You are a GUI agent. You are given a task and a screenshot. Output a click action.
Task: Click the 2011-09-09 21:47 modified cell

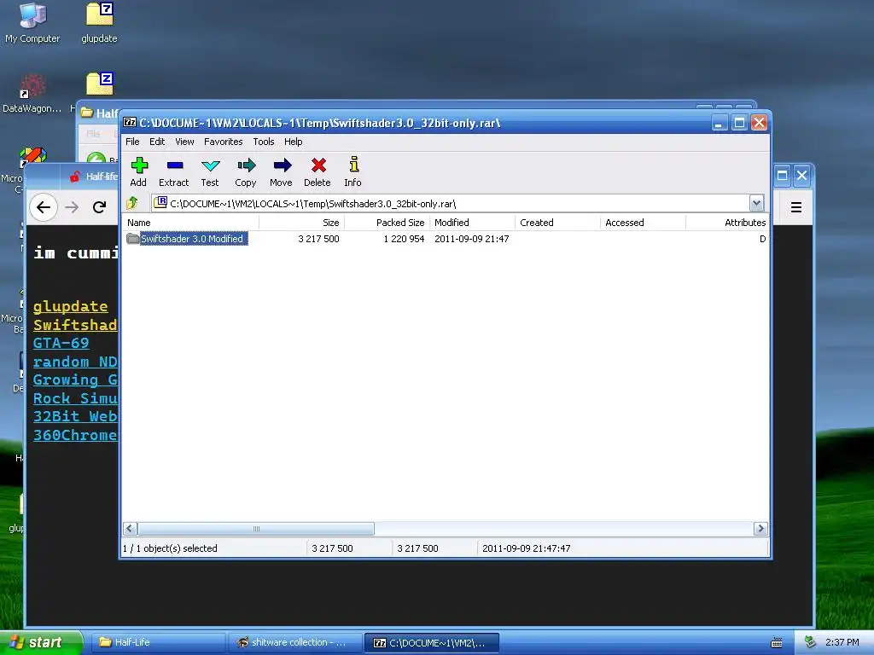(471, 239)
